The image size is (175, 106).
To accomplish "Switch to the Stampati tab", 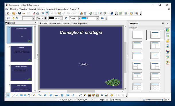I will 66,23.
